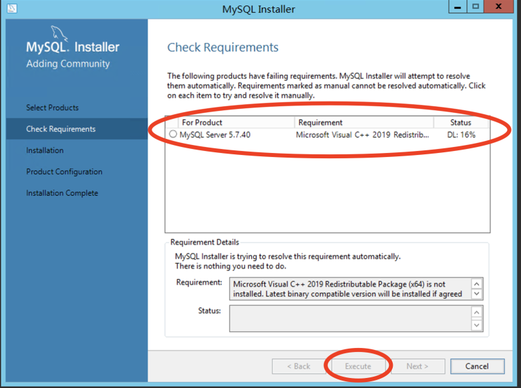Click up arrow in the Status text box
The width and height of the screenshot is (521, 388).
476,312
